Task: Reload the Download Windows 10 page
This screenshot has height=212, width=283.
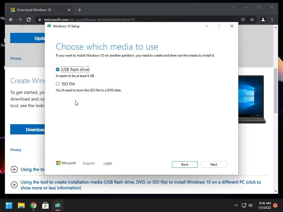Action: 29,20
